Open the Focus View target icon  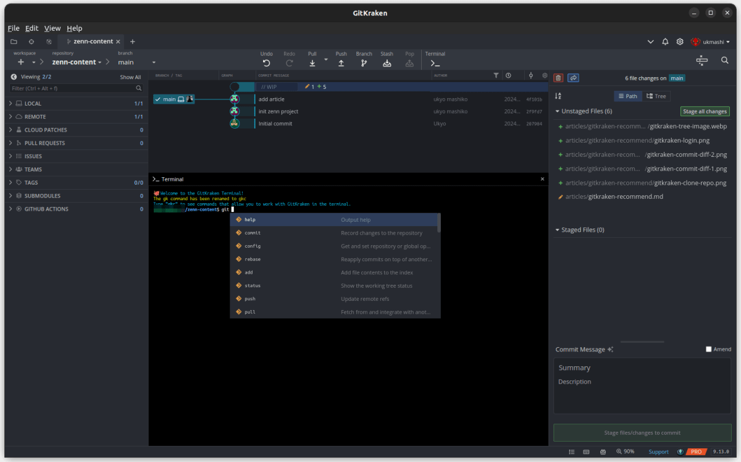click(31, 41)
